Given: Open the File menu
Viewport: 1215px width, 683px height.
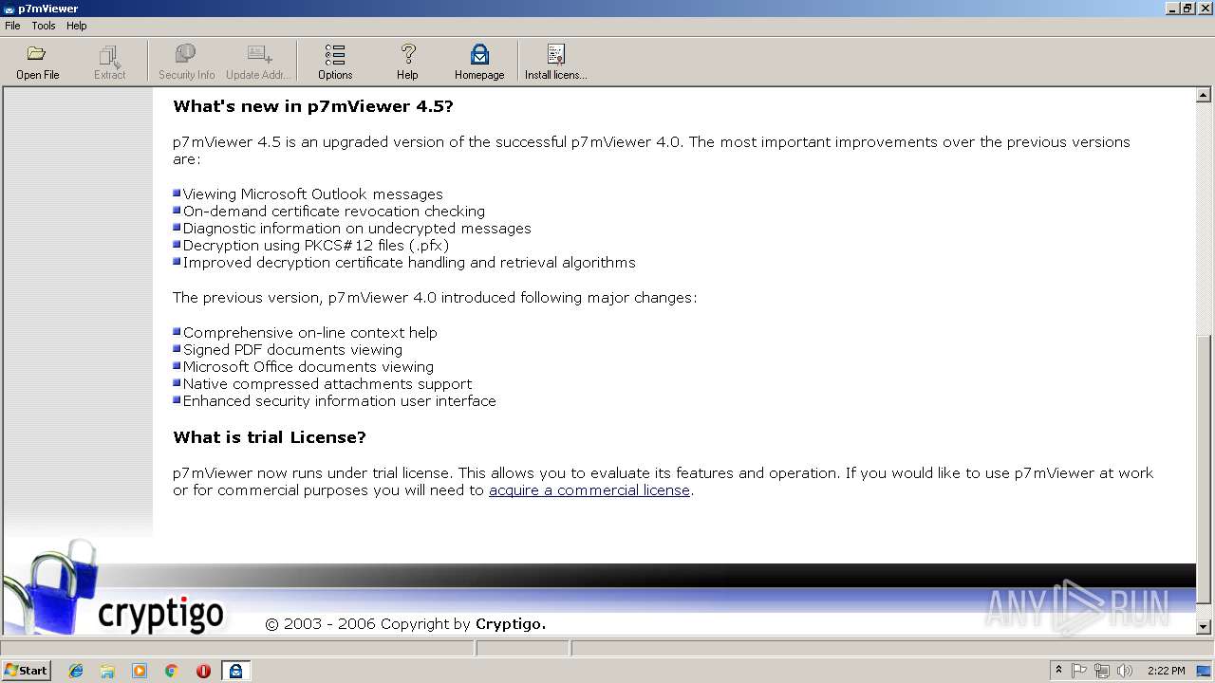Looking at the screenshot, I should pyautogui.click(x=12, y=26).
